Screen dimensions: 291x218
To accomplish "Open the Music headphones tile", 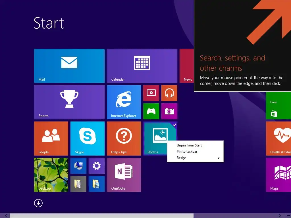I will point(169,93).
